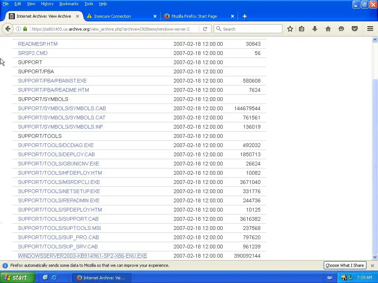Open the Edit menu
This screenshot has height=283, width=378.
tap(18, 4)
